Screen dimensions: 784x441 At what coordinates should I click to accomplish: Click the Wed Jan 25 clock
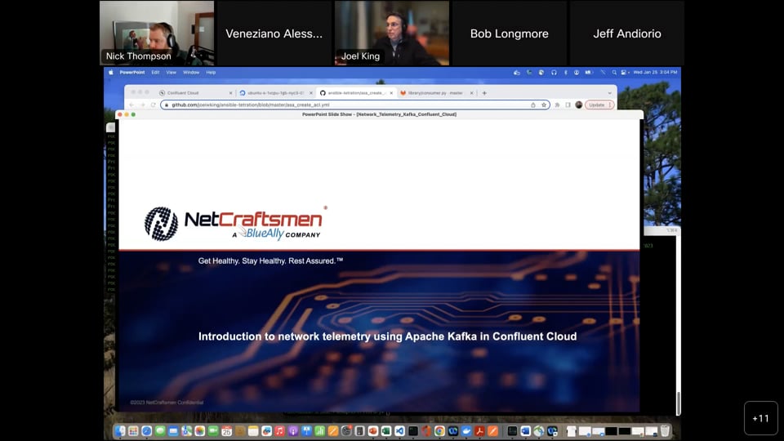point(655,73)
